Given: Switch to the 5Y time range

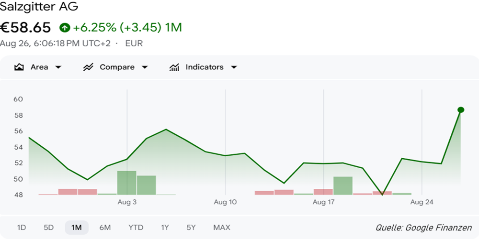Looking at the screenshot, I should (x=191, y=228).
